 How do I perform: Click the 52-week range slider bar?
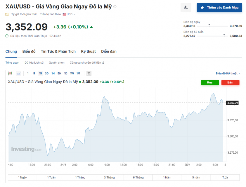(213, 36)
